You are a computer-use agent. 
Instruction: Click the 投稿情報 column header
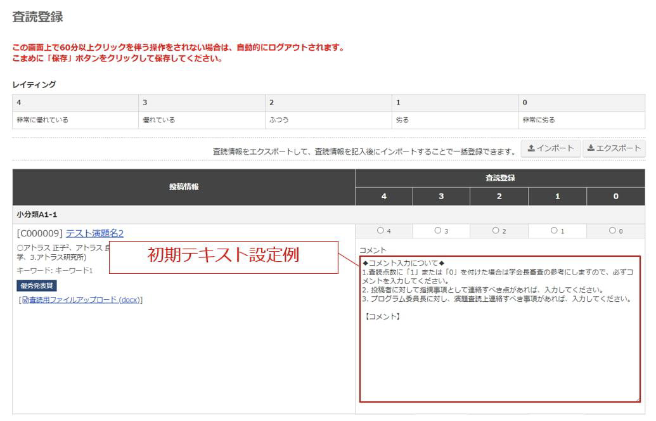pos(184,187)
